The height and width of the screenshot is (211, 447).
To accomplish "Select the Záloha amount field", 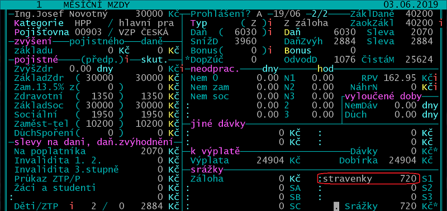I will (282, 179).
